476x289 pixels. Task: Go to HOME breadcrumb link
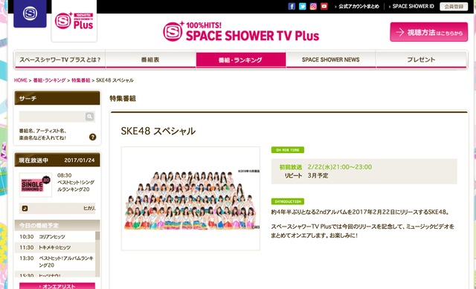(21, 80)
